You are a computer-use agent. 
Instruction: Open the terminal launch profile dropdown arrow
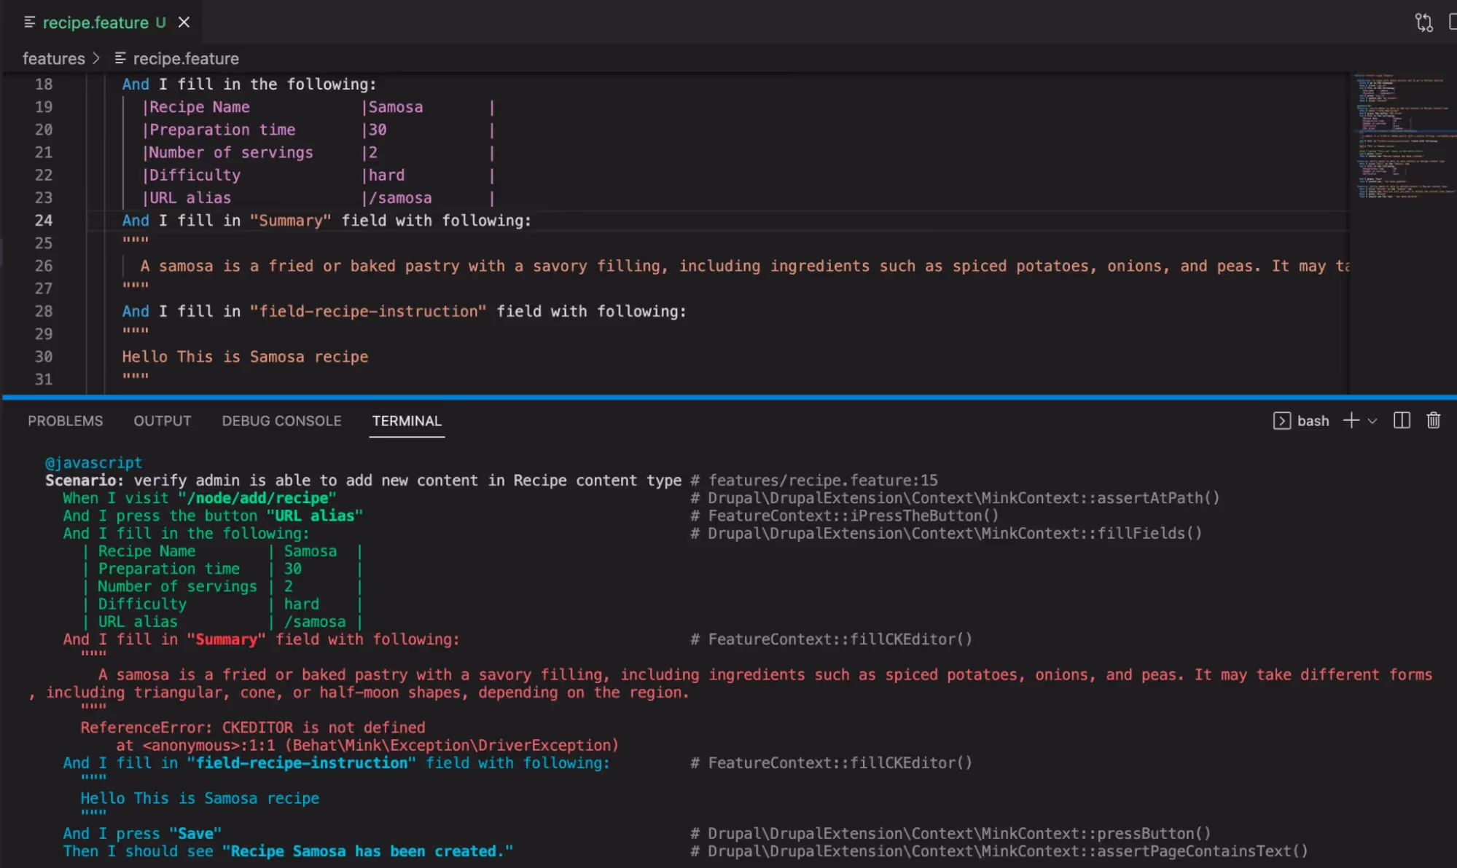click(x=1372, y=421)
